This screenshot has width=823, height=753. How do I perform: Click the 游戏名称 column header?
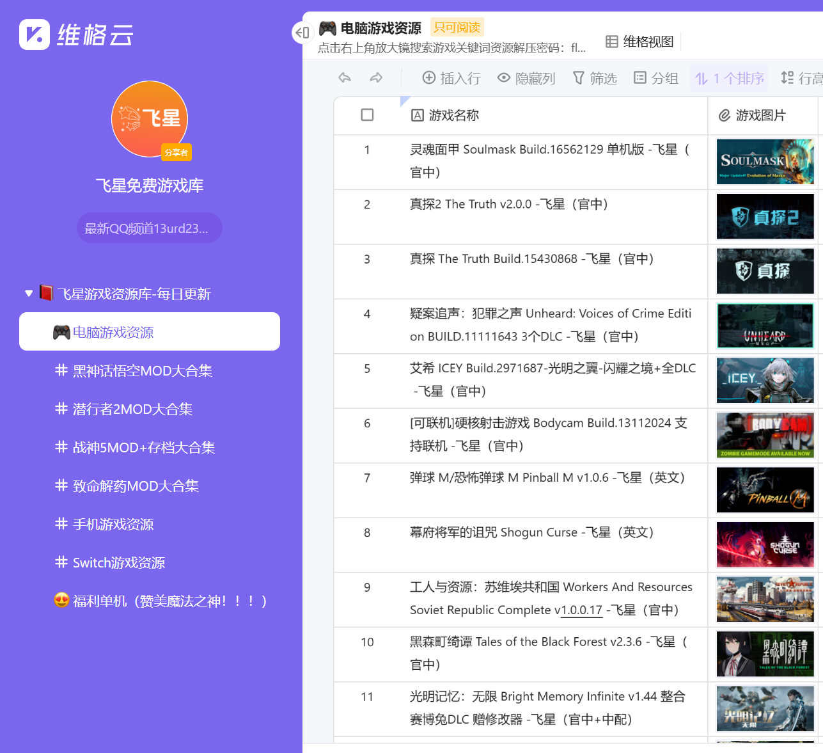tap(554, 115)
